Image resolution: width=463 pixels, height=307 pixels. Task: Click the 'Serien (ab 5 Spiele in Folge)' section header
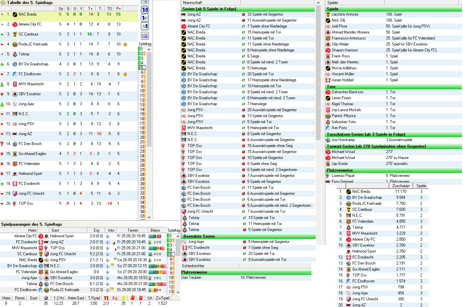point(248,9)
